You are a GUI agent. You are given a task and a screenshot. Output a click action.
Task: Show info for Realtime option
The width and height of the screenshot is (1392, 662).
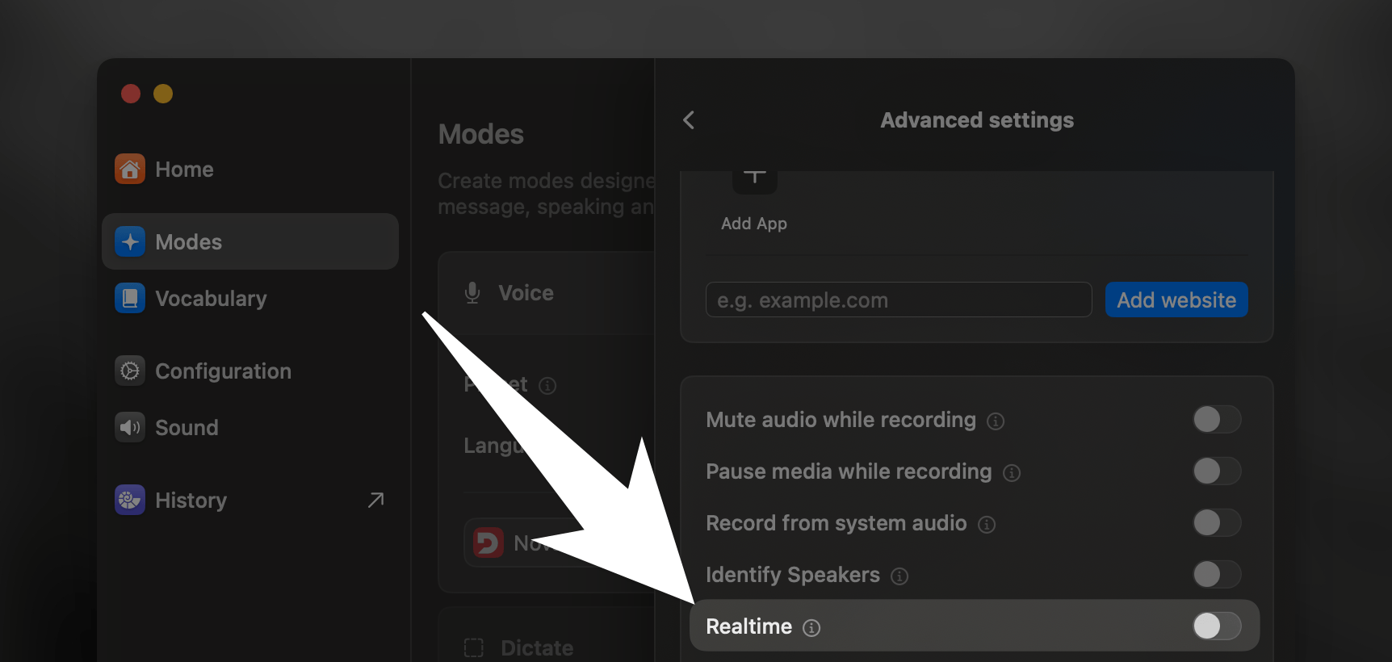pos(811,627)
